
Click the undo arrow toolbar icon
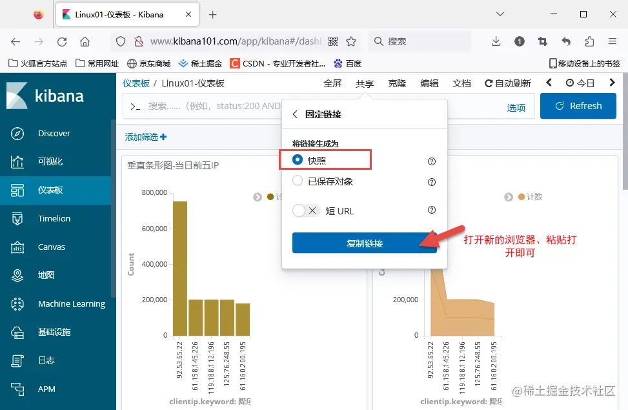point(566,41)
